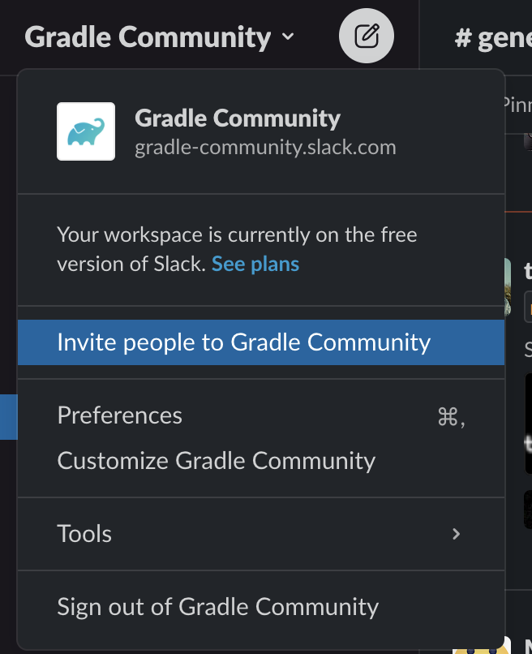The height and width of the screenshot is (654, 532).
Task: Click the See plans link
Action: tap(255, 264)
